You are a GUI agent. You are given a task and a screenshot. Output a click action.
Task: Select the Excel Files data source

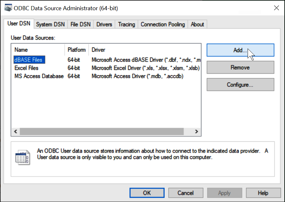click(x=27, y=68)
